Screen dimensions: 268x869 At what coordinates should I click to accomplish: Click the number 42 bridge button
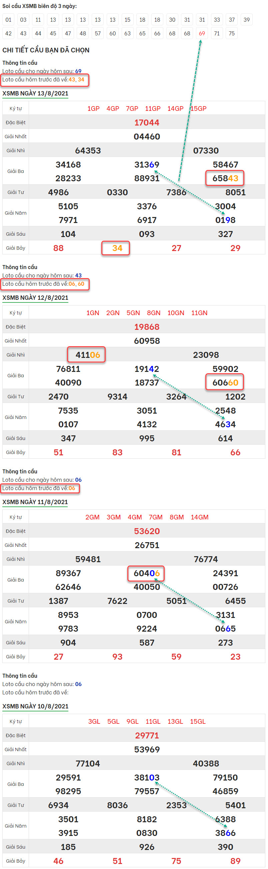(x=8, y=33)
